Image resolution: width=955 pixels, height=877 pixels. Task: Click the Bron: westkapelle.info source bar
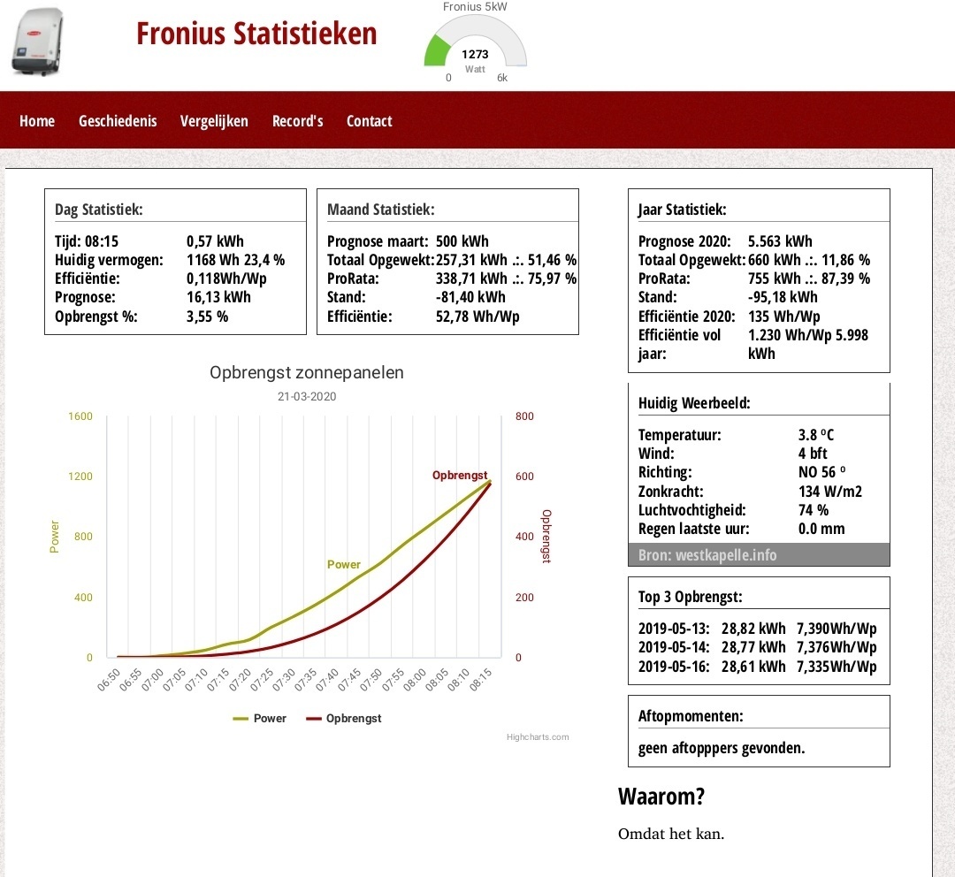759,555
